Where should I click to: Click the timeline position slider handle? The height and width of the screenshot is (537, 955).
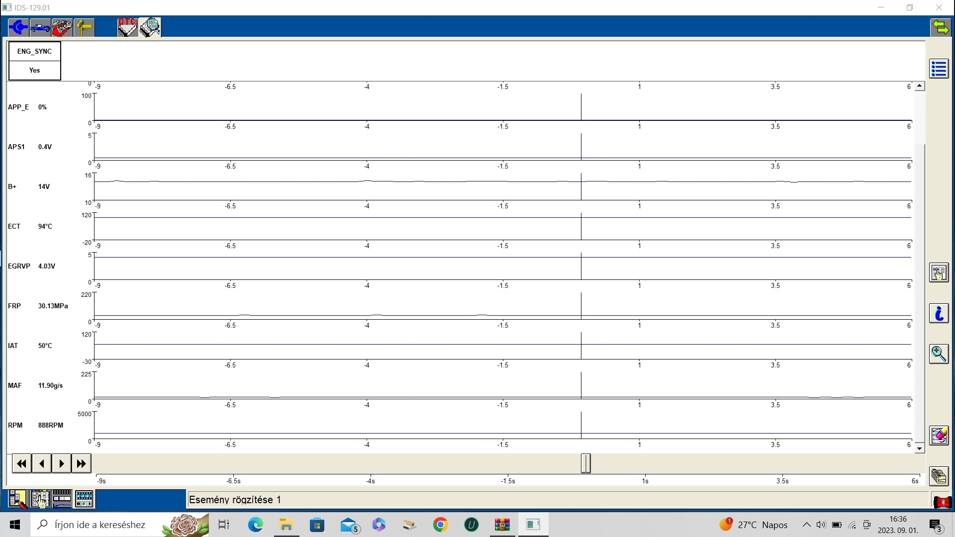coord(586,463)
